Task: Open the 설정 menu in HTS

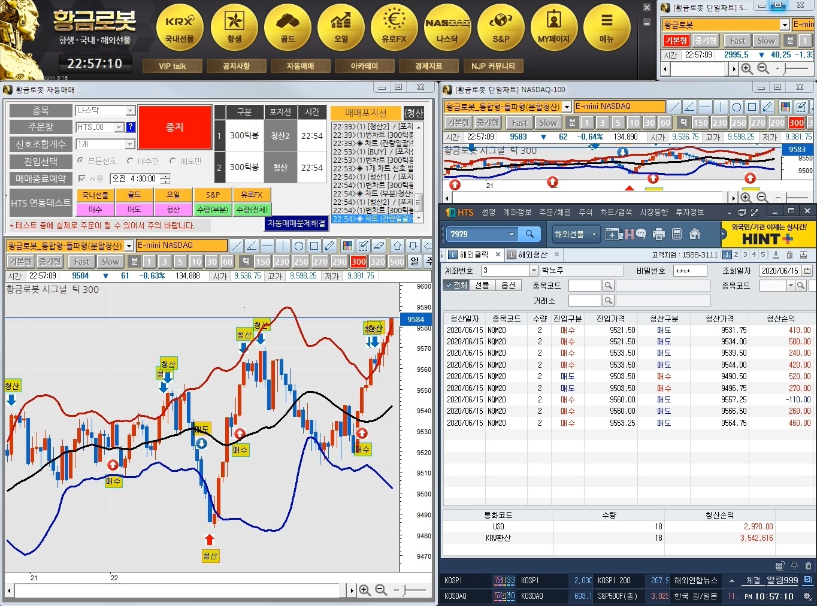Action: (x=489, y=212)
